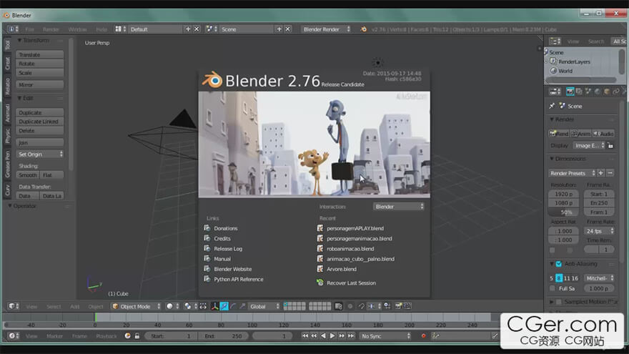Open recent file Arvore.blend
Viewport: 629px width, 354px height.
[342, 269]
